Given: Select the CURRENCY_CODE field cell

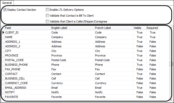Looking at the screenshot, I should point(16,83).
